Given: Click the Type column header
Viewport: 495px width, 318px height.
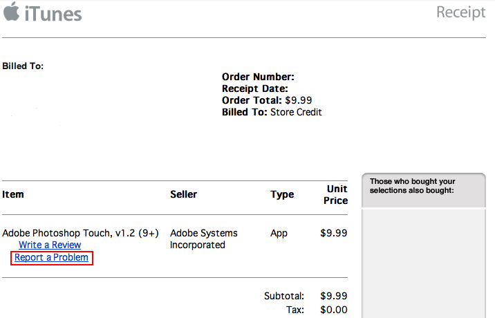Looking at the screenshot, I should [x=282, y=194].
